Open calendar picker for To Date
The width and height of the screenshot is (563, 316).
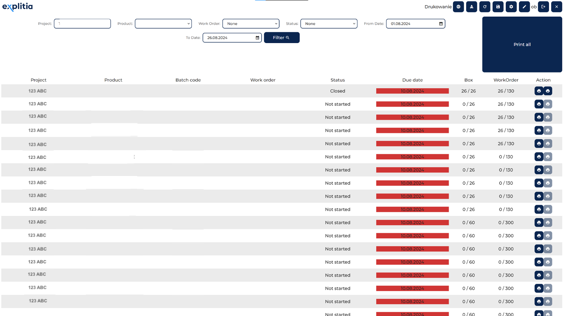click(x=258, y=38)
